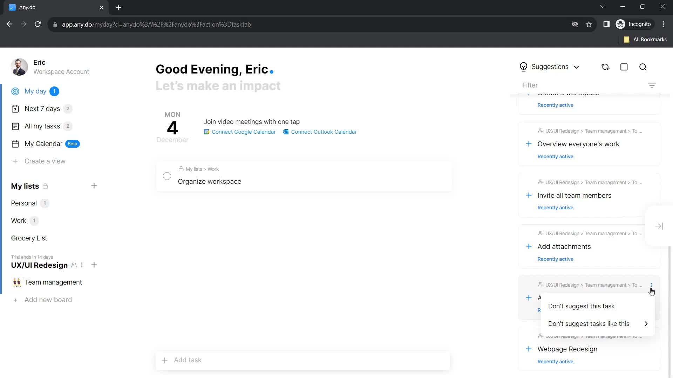Click the Suggestions panel icon

524,67
